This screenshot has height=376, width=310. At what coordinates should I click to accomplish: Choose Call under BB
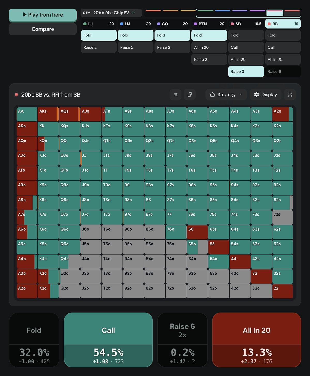(x=283, y=47)
